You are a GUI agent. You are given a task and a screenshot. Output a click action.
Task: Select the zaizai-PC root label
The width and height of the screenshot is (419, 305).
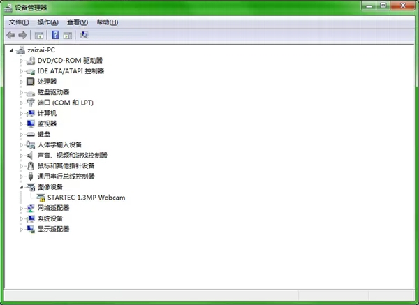(x=41, y=50)
